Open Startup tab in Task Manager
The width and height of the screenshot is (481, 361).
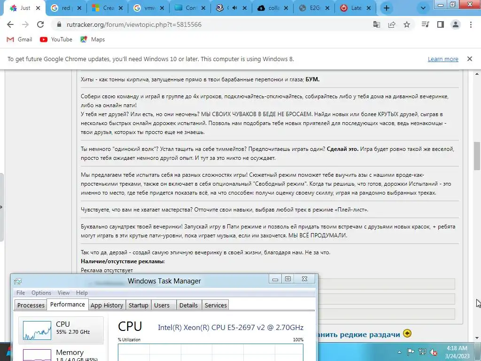click(x=139, y=305)
